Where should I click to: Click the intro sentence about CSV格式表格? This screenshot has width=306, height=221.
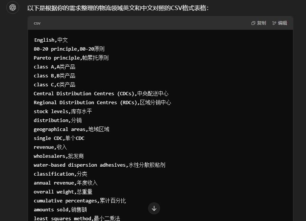pos(118,8)
